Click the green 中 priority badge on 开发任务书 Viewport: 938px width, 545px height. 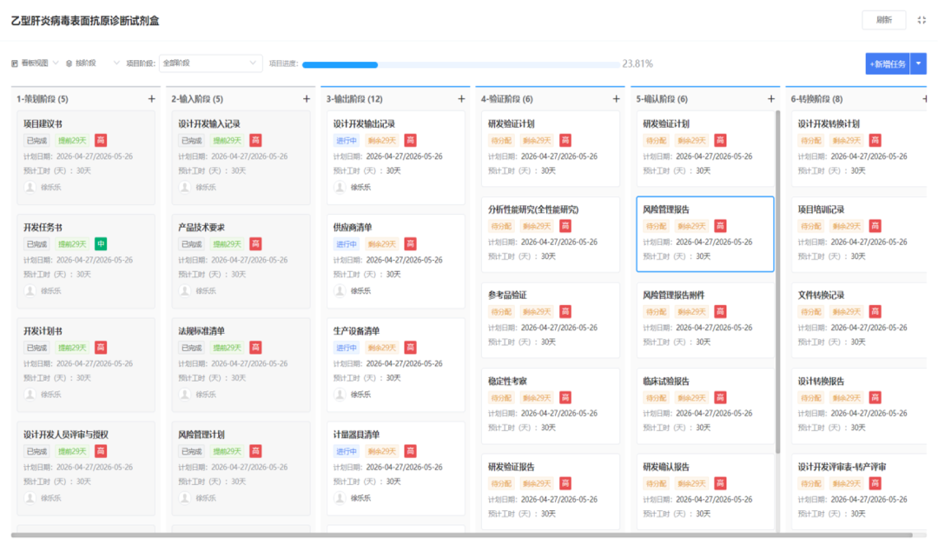101,243
